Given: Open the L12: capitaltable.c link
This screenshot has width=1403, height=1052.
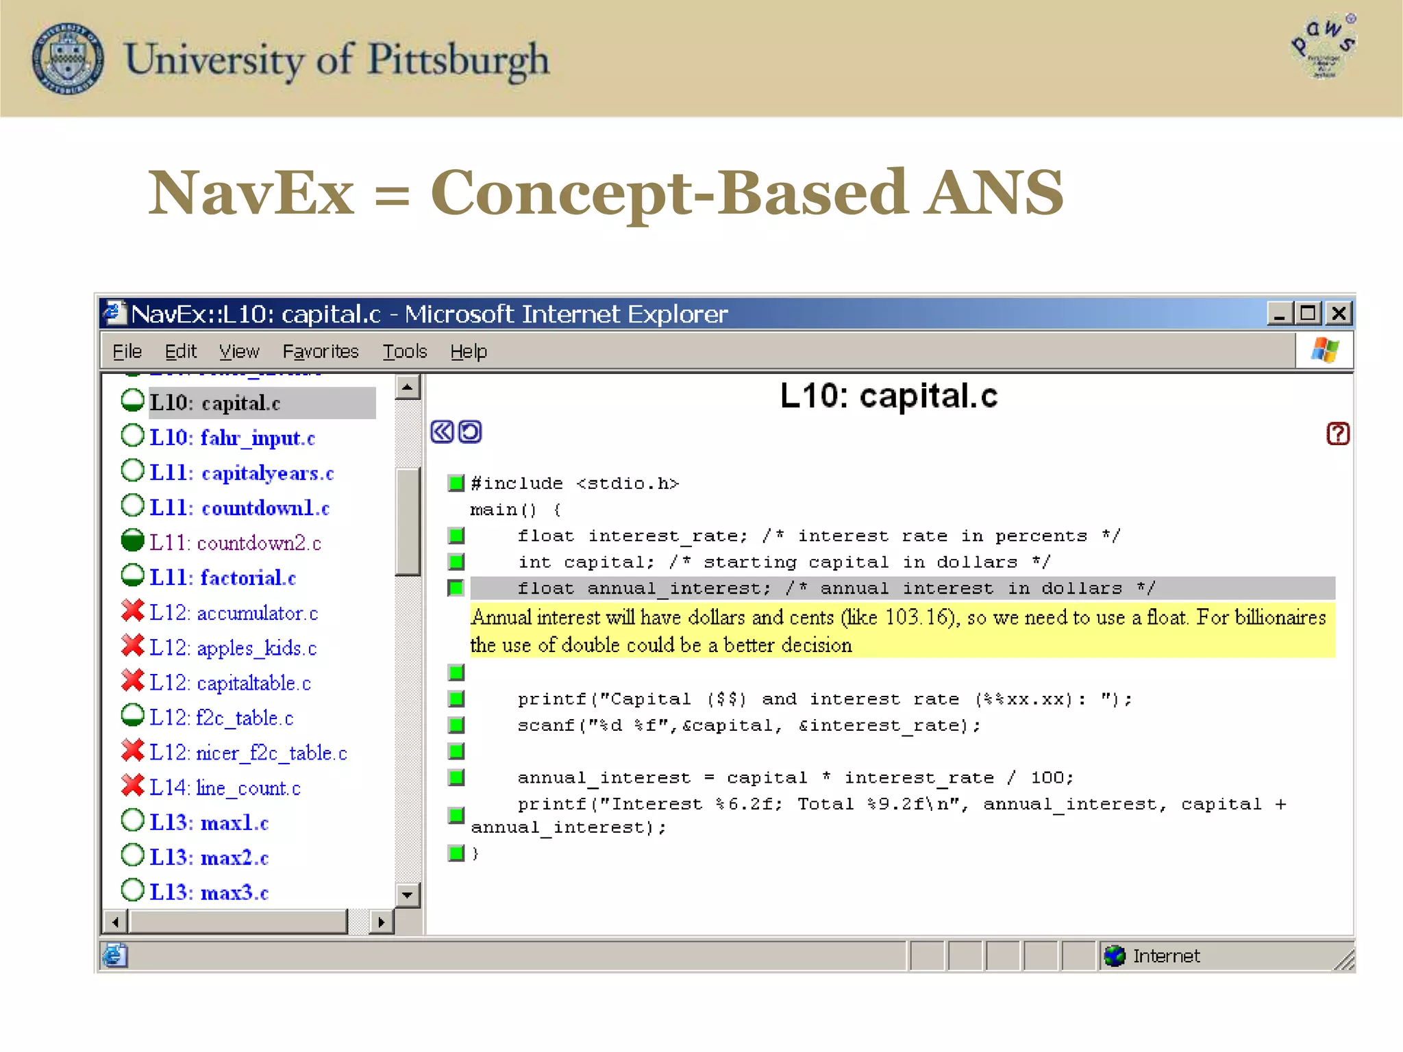Looking at the screenshot, I should click(230, 682).
